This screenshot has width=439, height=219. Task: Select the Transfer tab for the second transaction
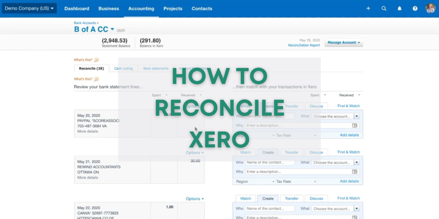(292, 153)
